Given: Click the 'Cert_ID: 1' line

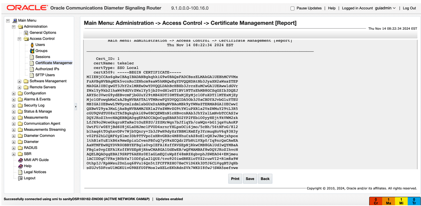Looking at the screenshot, I should click(x=107, y=59).
